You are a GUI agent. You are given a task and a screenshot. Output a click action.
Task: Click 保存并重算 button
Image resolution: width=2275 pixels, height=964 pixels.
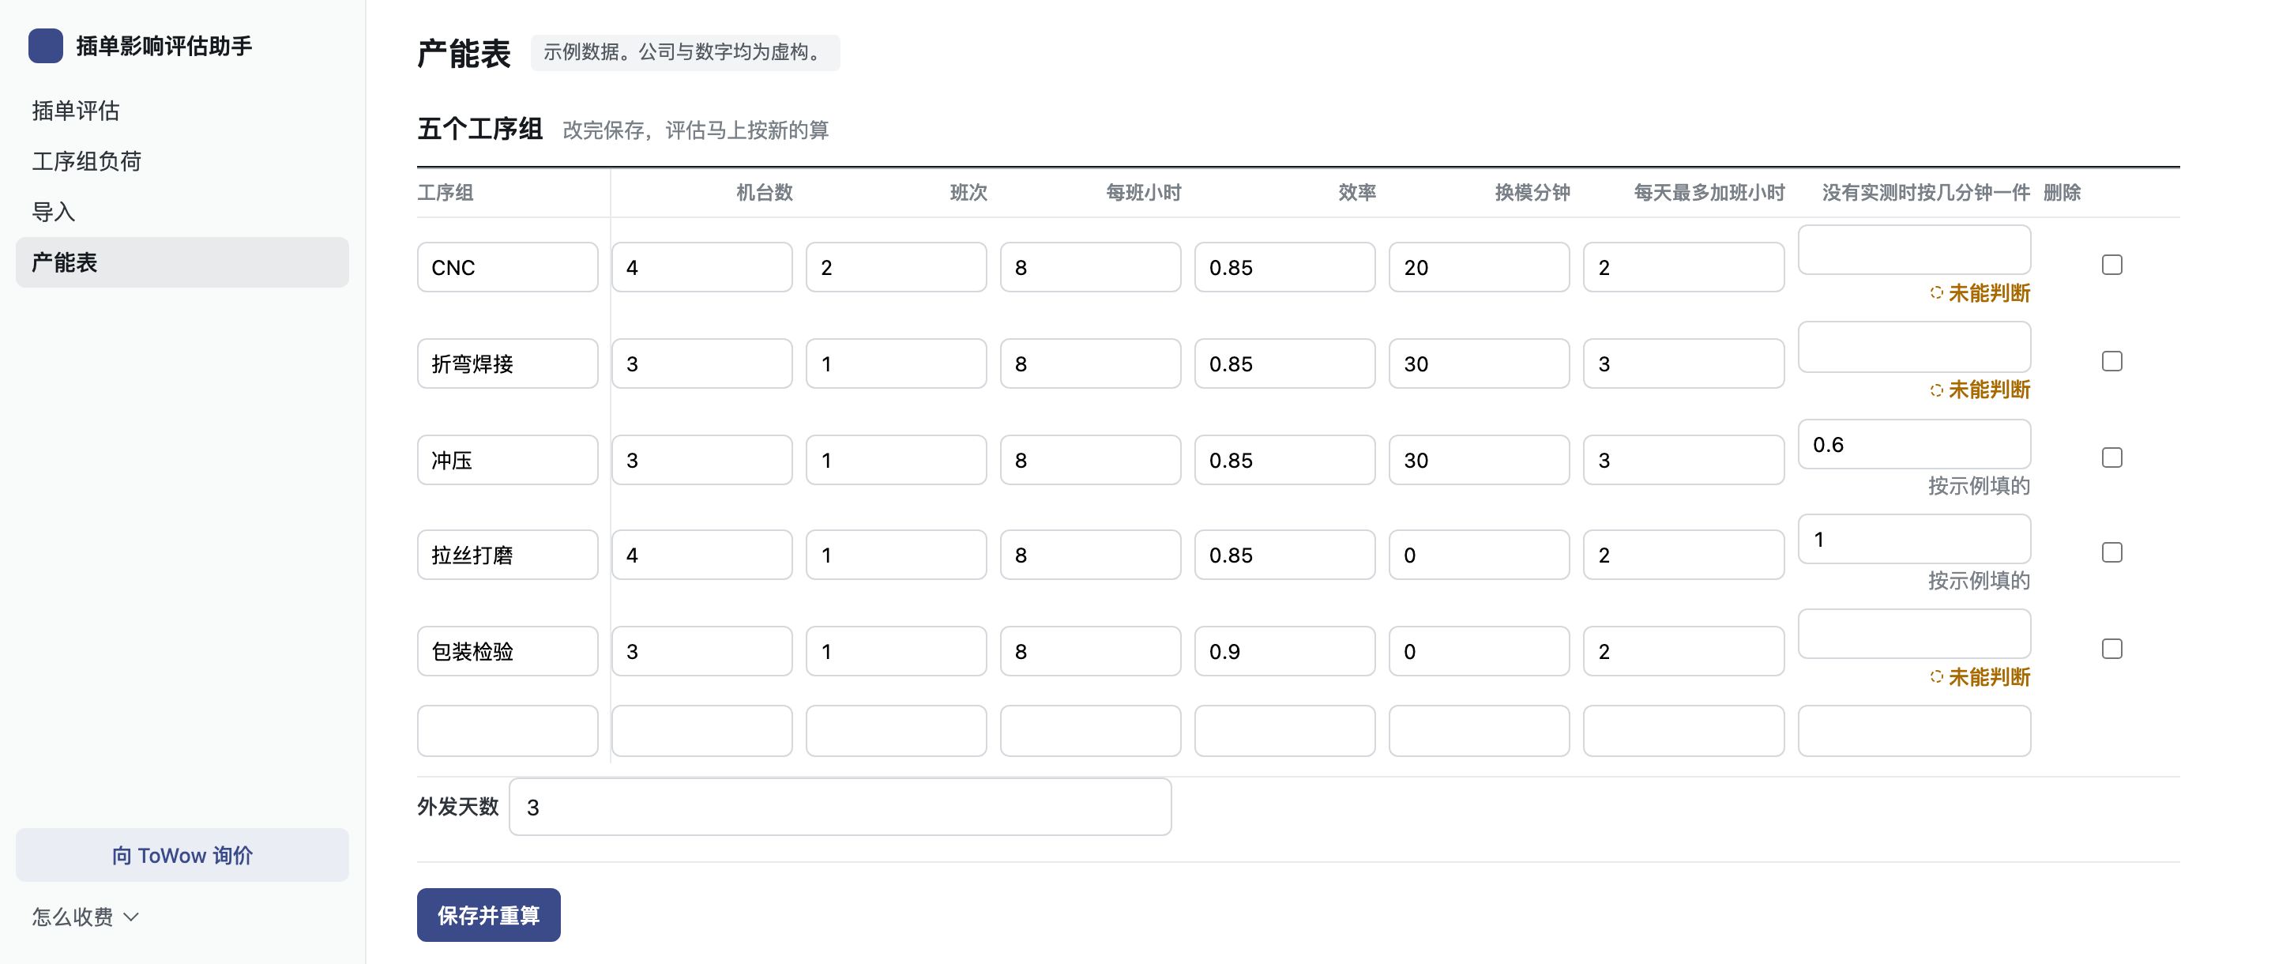pos(488,914)
